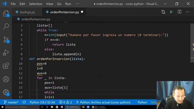
Task: Click the 'Humano por favor' input string
Action: (x=116, y=35)
